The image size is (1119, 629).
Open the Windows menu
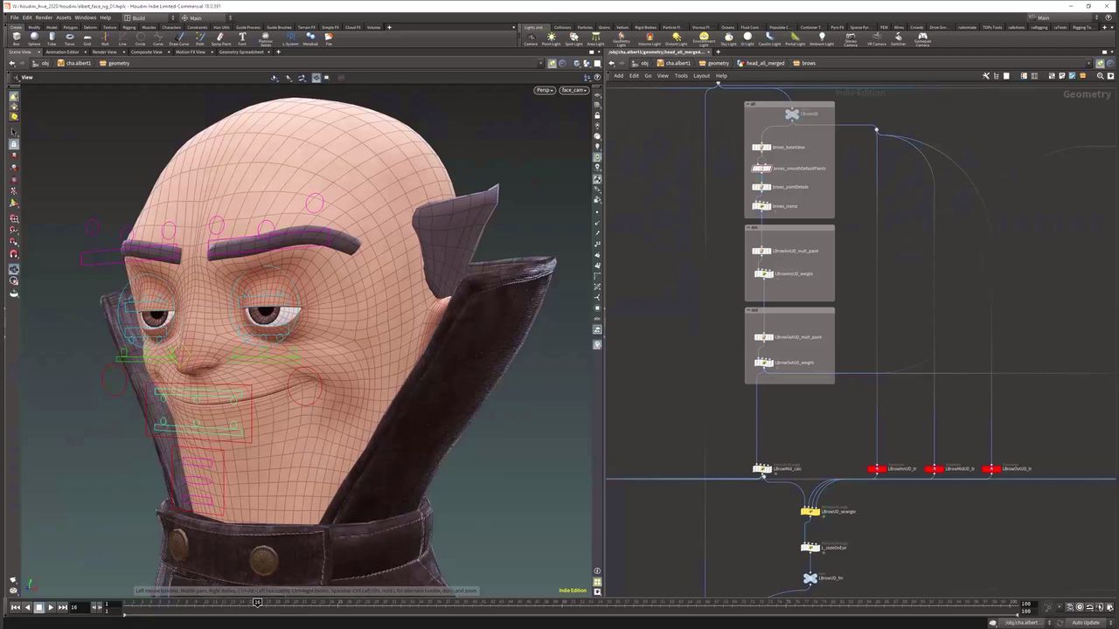[x=85, y=17]
